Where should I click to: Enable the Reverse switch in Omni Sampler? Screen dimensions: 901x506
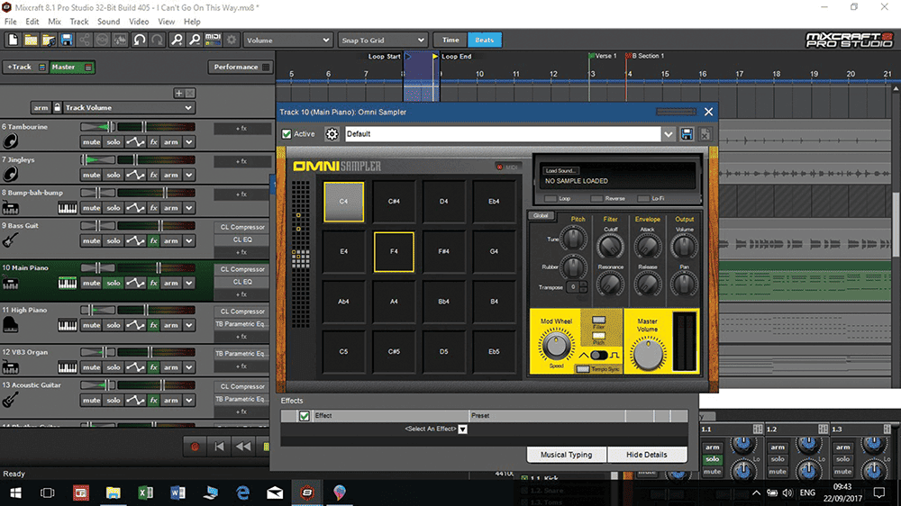(597, 199)
